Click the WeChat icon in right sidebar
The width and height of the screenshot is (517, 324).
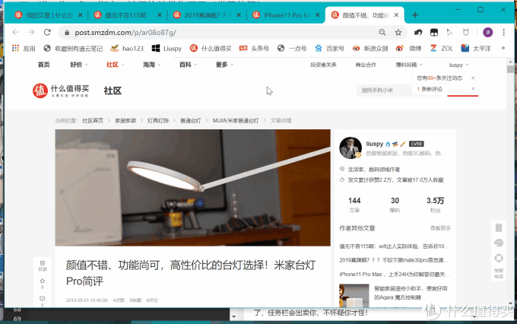(x=499, y=243)
